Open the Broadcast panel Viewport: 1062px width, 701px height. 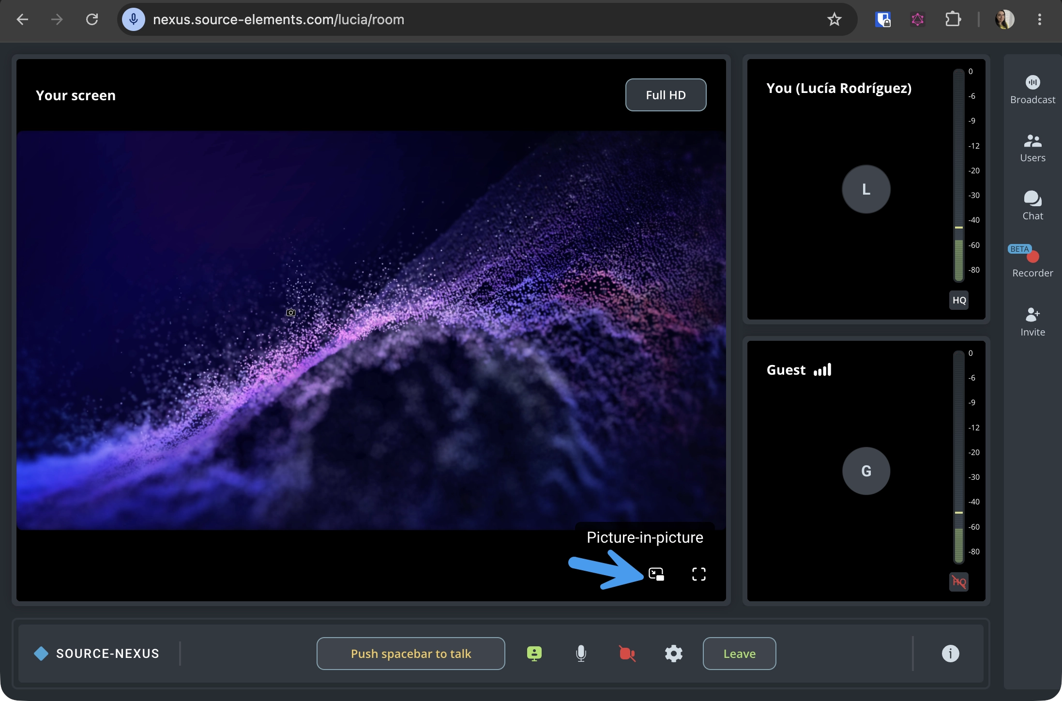(x=1032, y=90)
